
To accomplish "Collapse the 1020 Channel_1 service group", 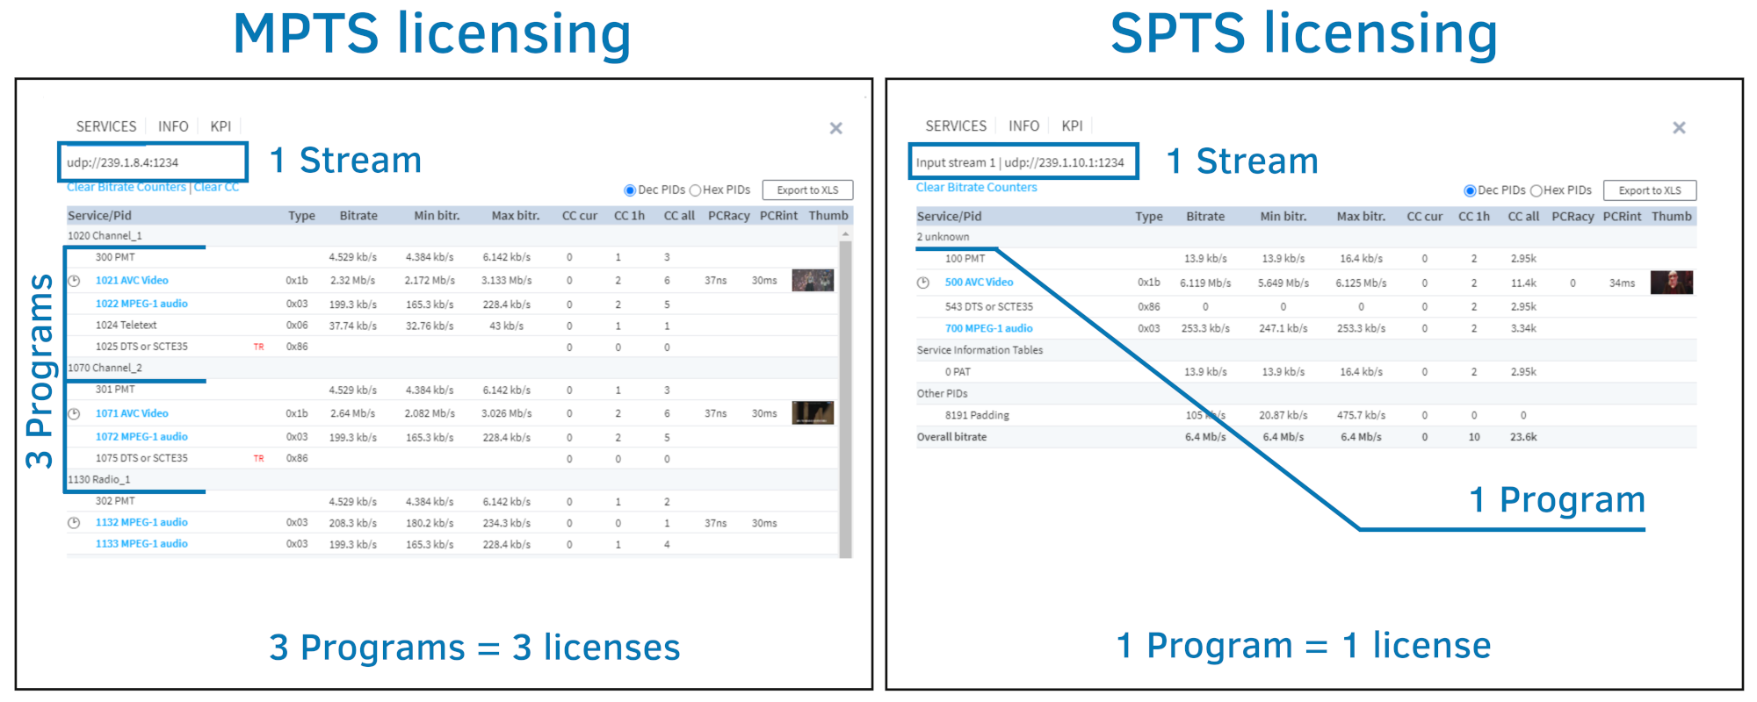I will point(105,236).
